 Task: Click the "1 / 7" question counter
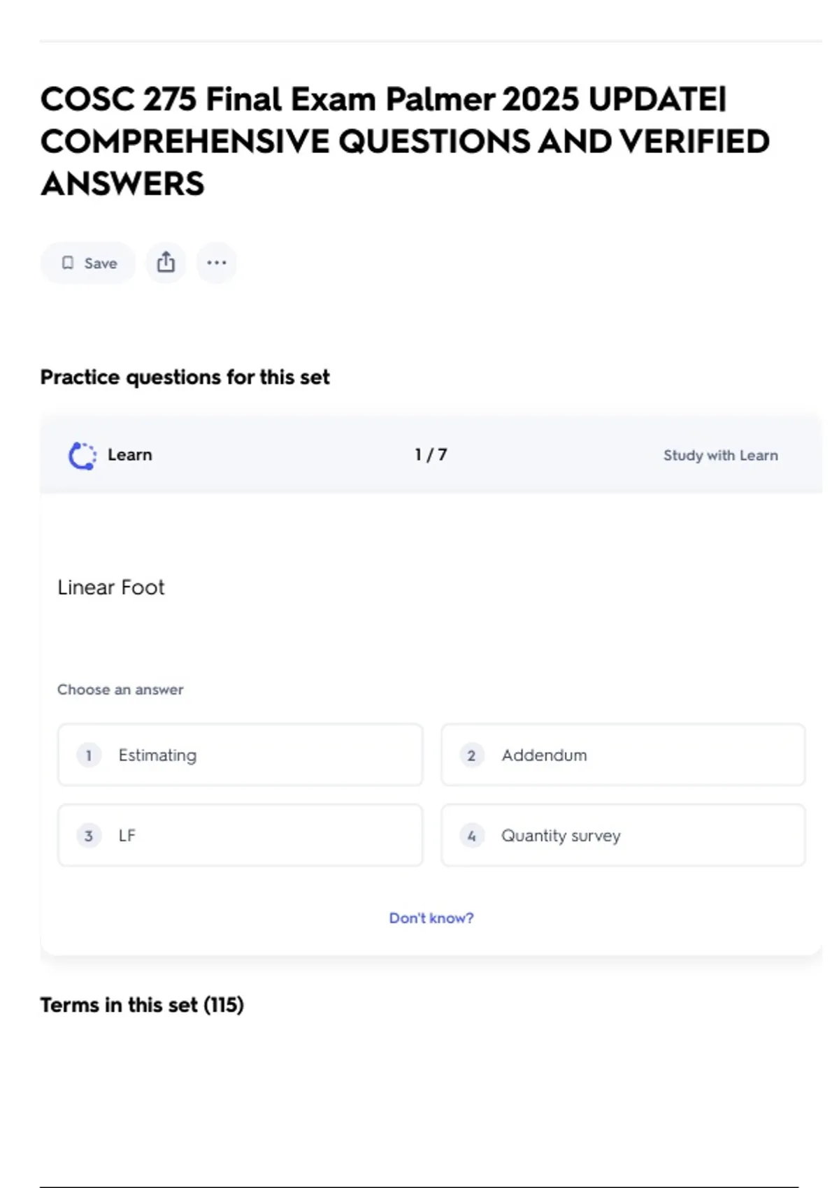[x=431, y=455]
